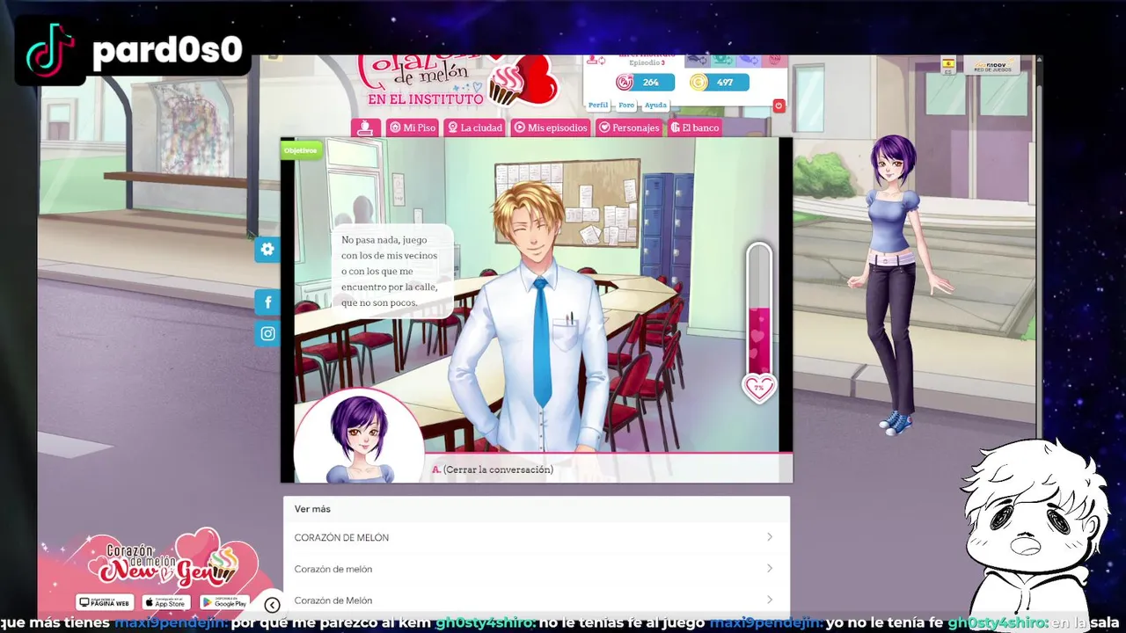Click the Página Web badge
The height and width of the screenshot is (633, 1126).
(105, 602)
